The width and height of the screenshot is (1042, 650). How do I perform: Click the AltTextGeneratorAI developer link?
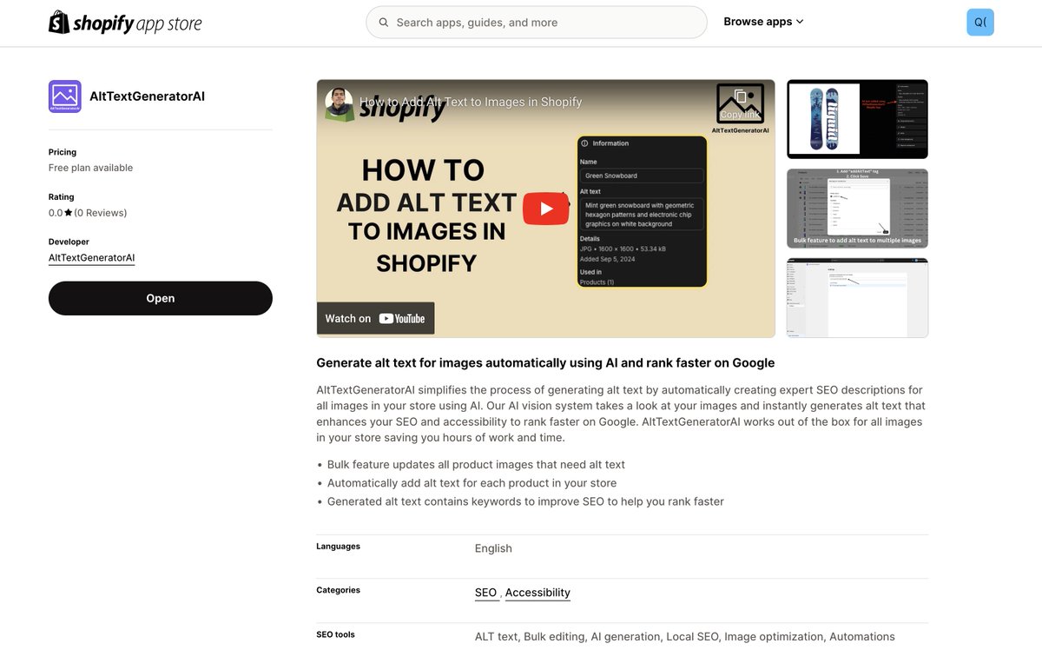click(x=91, y=258)
